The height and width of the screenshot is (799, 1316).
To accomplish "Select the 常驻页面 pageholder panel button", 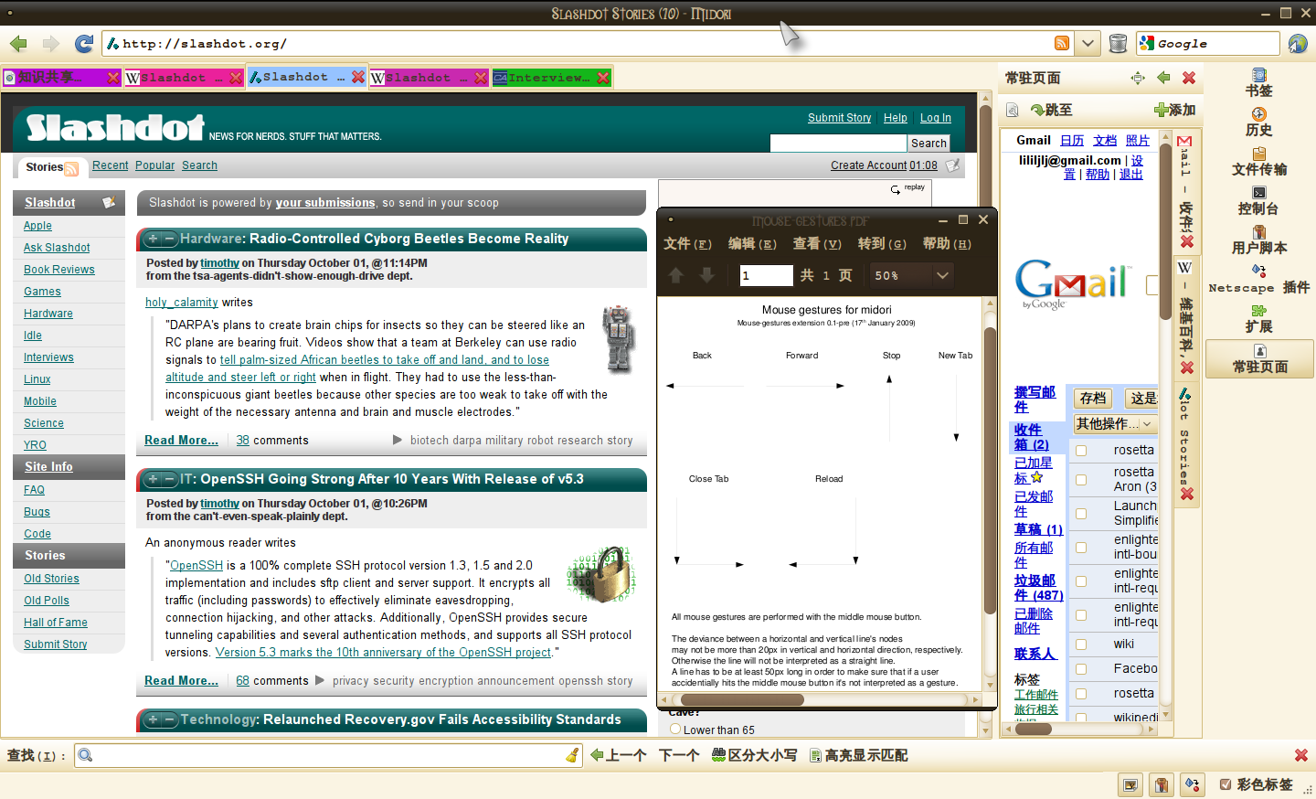I will [x=1259, y=358].
